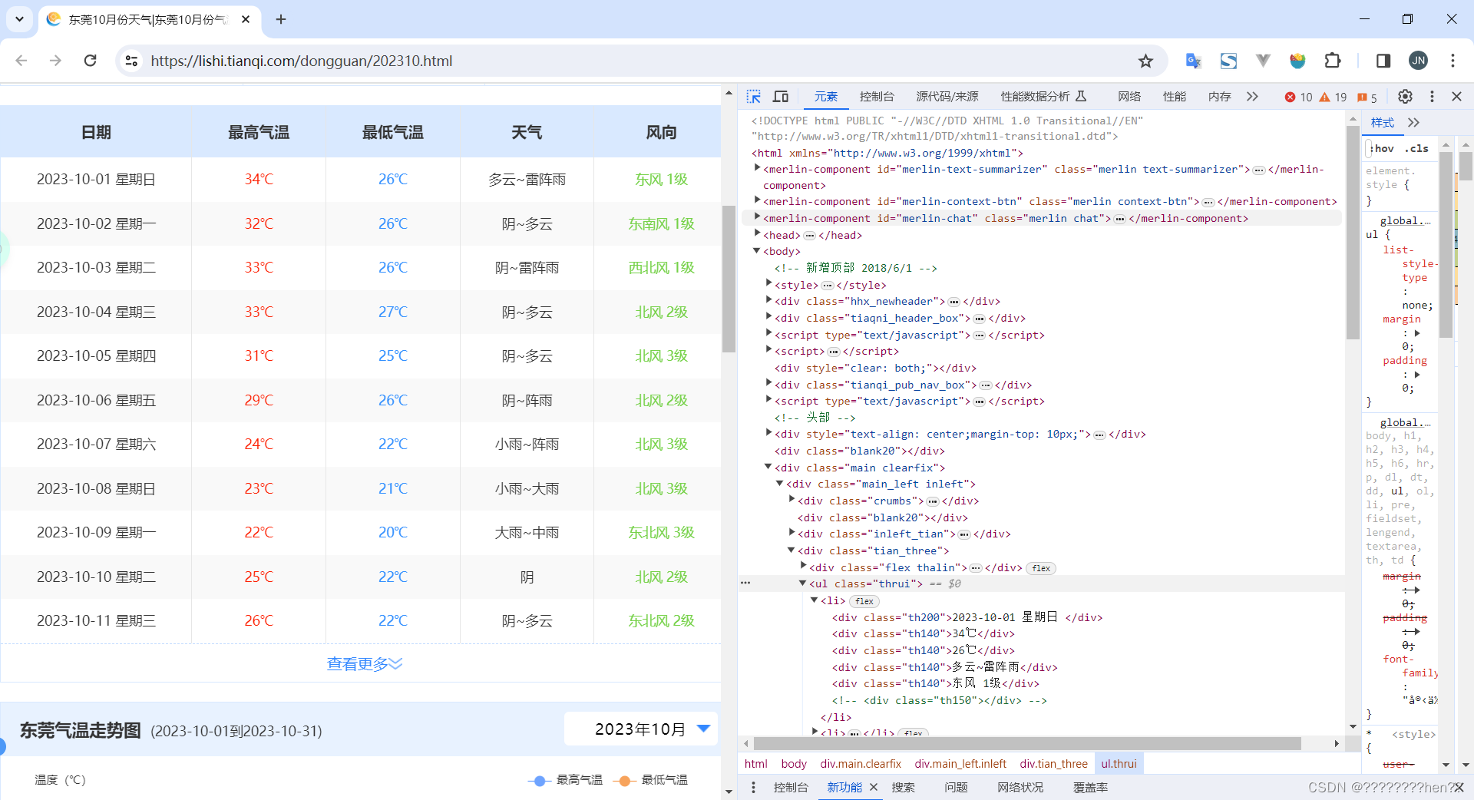This screenshot has height=800, width=1474.
Task: Bookmark this page with the star icon
Action: [x=1145, y=61]
